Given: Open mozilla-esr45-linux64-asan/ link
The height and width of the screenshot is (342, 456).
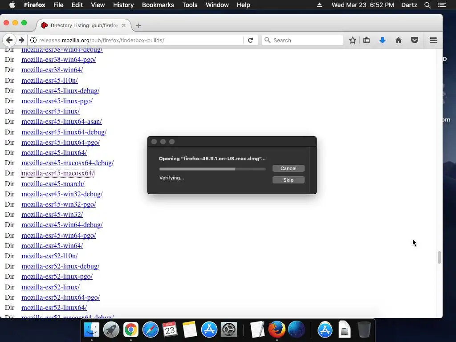Looking at the screenshot, I should 61,122.
